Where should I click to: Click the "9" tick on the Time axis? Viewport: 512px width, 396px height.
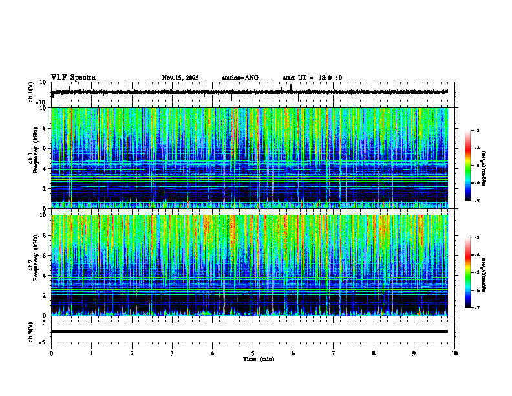click(414, 353)
